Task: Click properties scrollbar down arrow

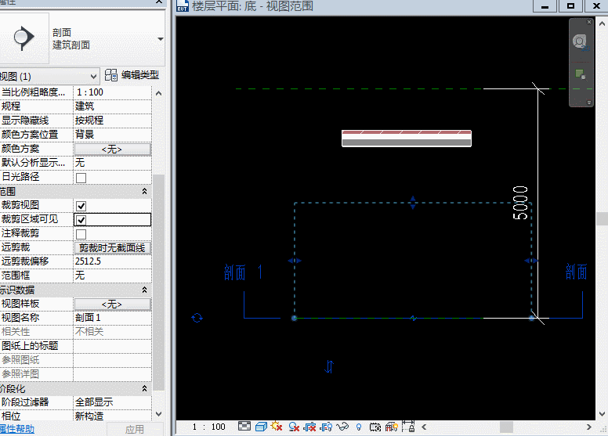Action: point(158,414)
